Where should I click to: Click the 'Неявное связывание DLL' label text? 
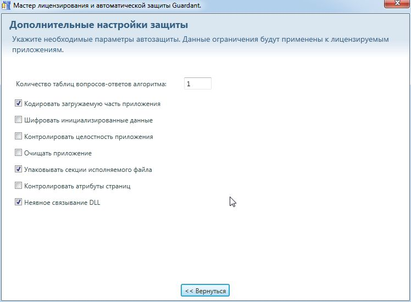pyautogui.click(x=62, y=203)
